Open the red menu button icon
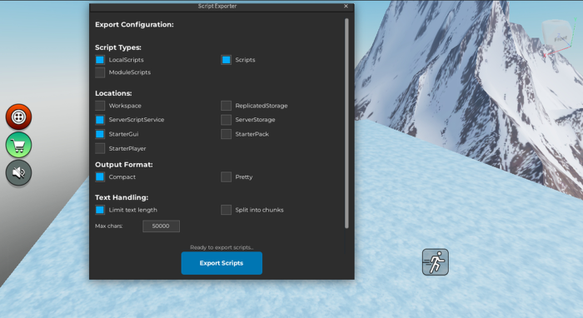This screenshot has height=318, width=583. 18,117
